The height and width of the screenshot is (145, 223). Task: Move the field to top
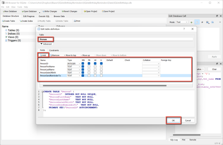[70, 55]
